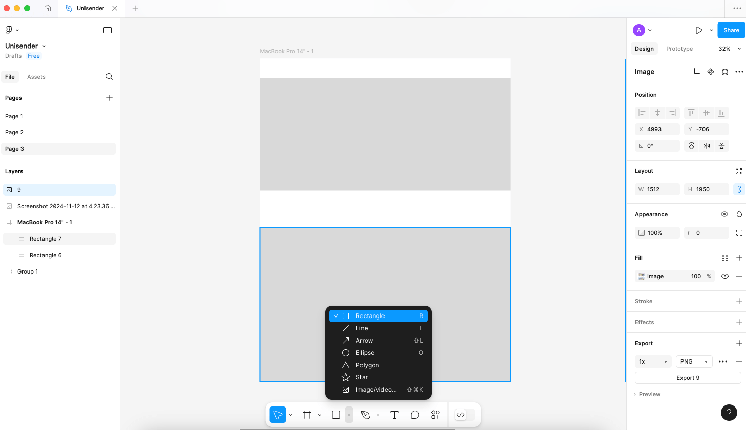Viewport: 746px width, 430px height.
Task: Add a new page with plus icon
Action: [x=110, y=98]
